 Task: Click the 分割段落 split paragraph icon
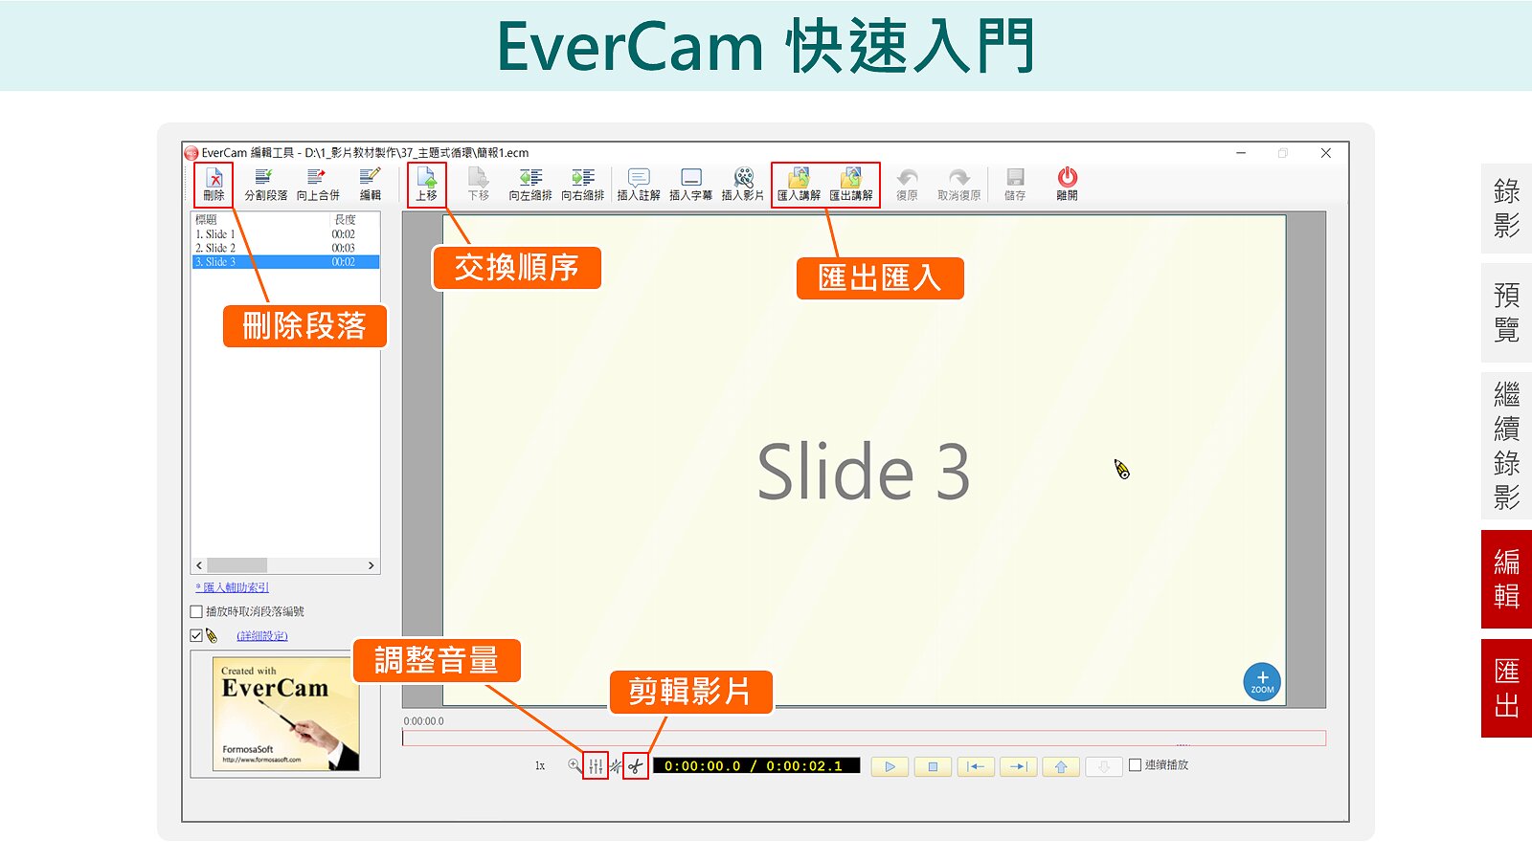click(265, 183)
